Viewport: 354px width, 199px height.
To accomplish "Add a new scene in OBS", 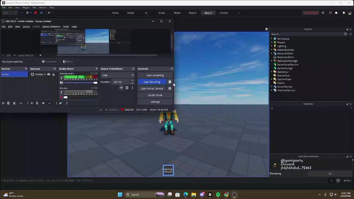I will 3,103.
